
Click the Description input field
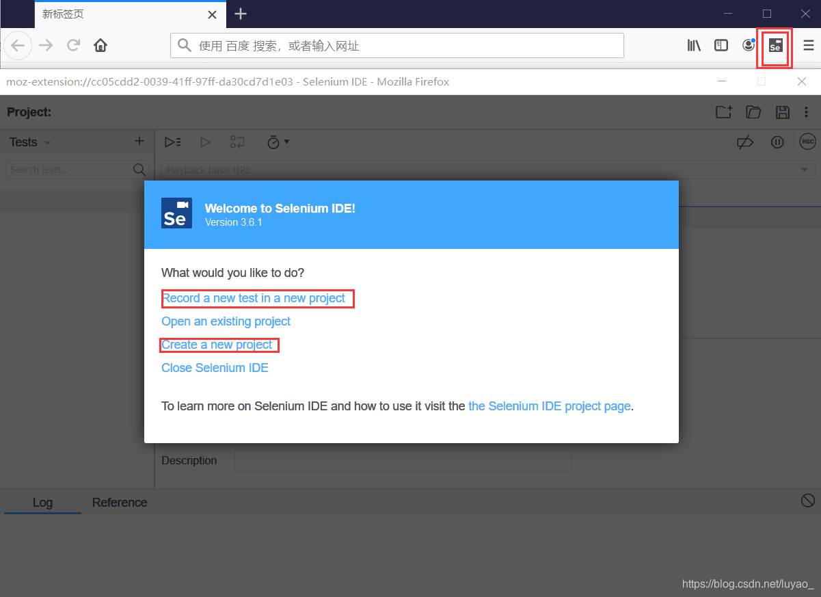tap(403, 460)
